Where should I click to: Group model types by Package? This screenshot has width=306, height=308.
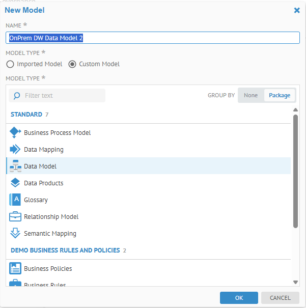[280, 95]
